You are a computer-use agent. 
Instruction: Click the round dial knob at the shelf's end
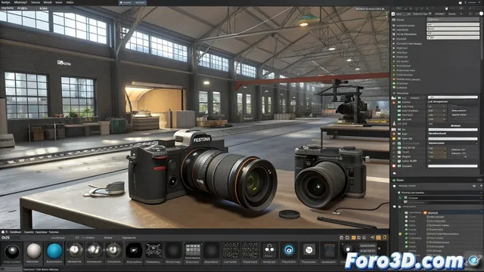[x=348, y=250]
